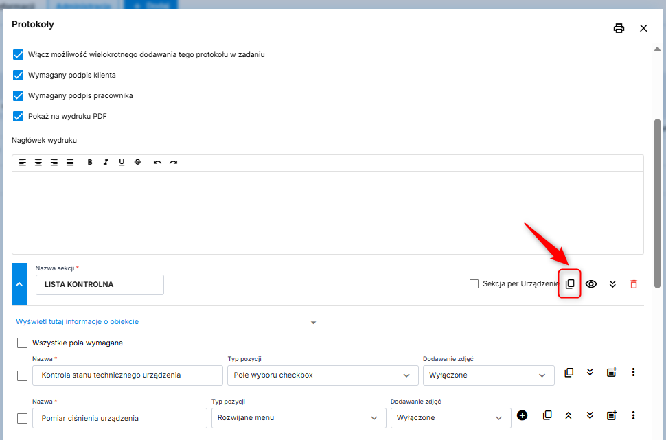
Task: Apply bold formatting in the header editor
Action: pyautogui.click(x=90, y=163)
